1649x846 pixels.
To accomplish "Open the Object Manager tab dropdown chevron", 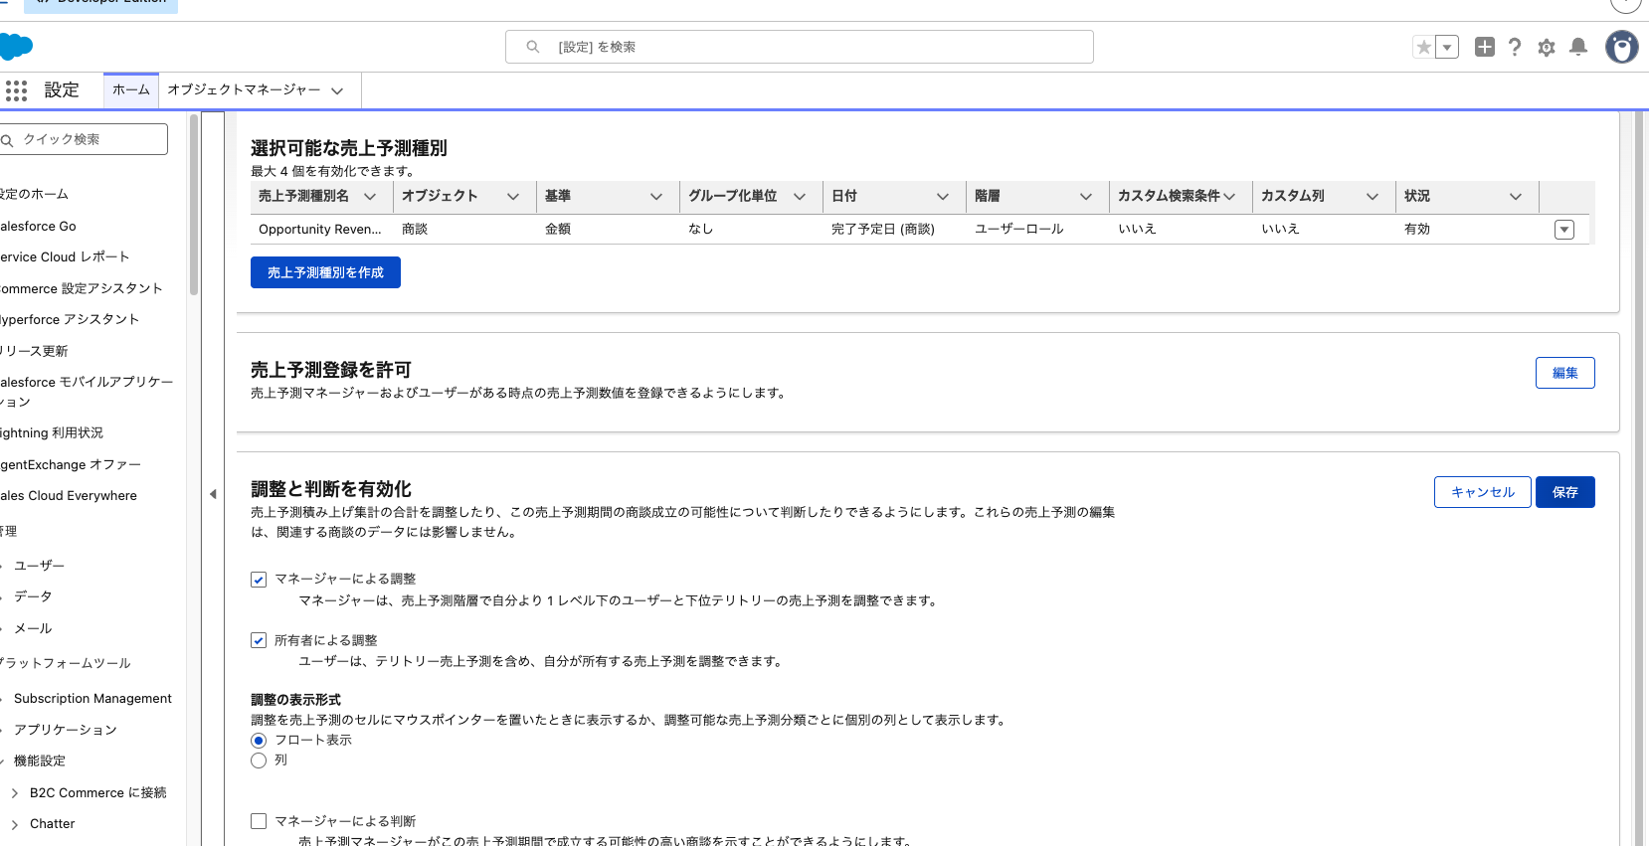I will point(337,90).
